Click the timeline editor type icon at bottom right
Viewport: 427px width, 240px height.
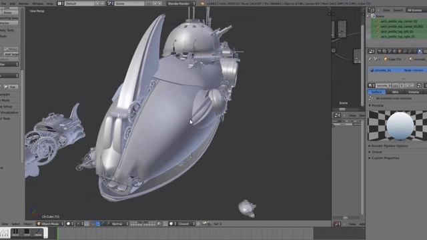click(x=337, y=224)
